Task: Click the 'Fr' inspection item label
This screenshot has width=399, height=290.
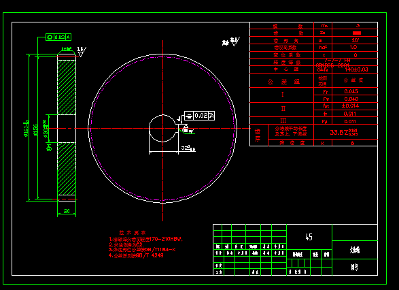Action: [326, 91]
